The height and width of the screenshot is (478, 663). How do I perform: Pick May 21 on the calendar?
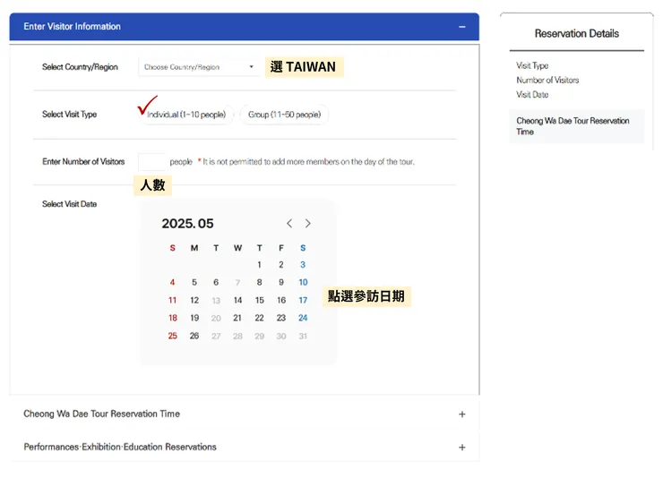pos(237,318)
